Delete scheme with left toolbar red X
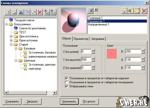This screenshot has width=150, height=108. point(40,12)
